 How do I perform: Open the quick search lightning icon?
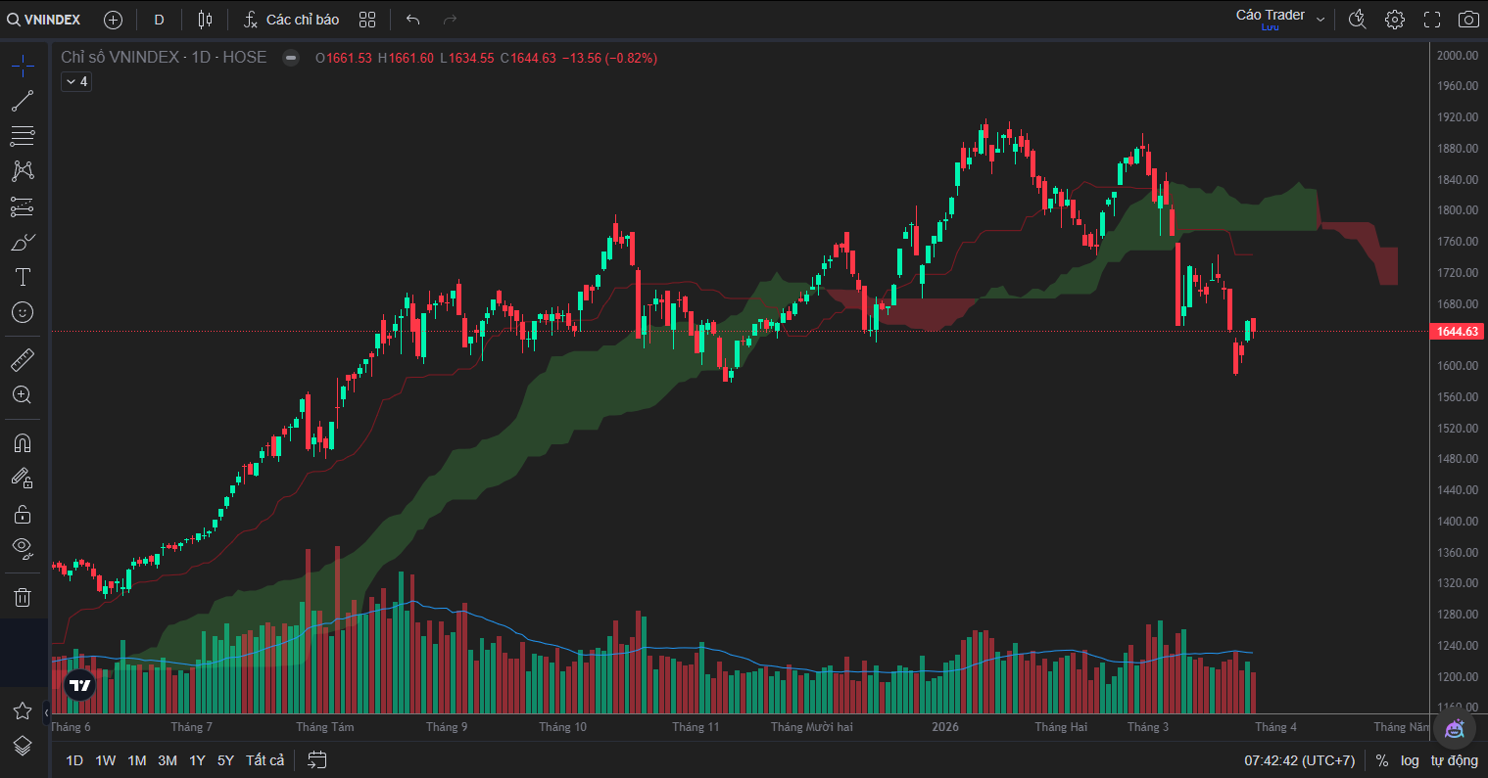point(1357,20)
